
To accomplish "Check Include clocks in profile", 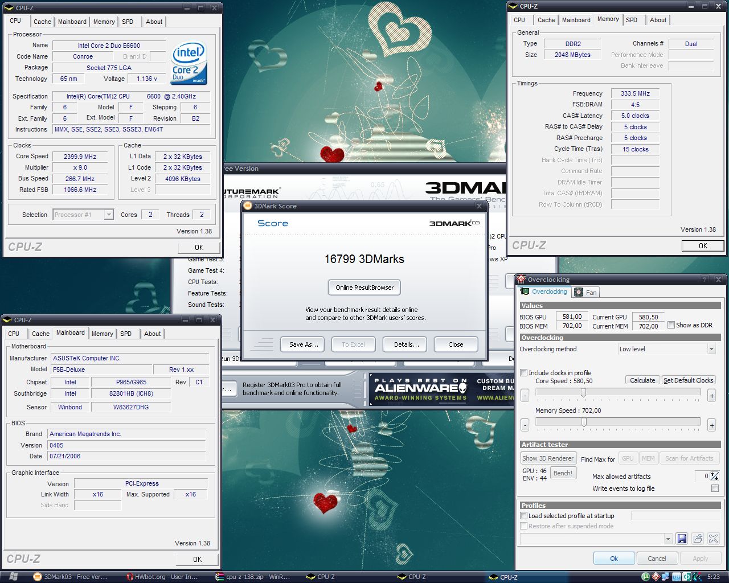I will [524, 373].
